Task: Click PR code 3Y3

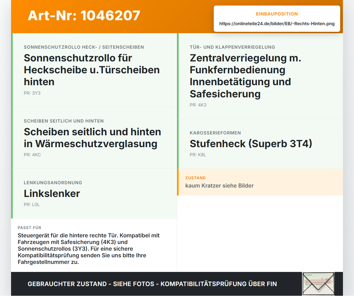Action: (x=32, y=93)
